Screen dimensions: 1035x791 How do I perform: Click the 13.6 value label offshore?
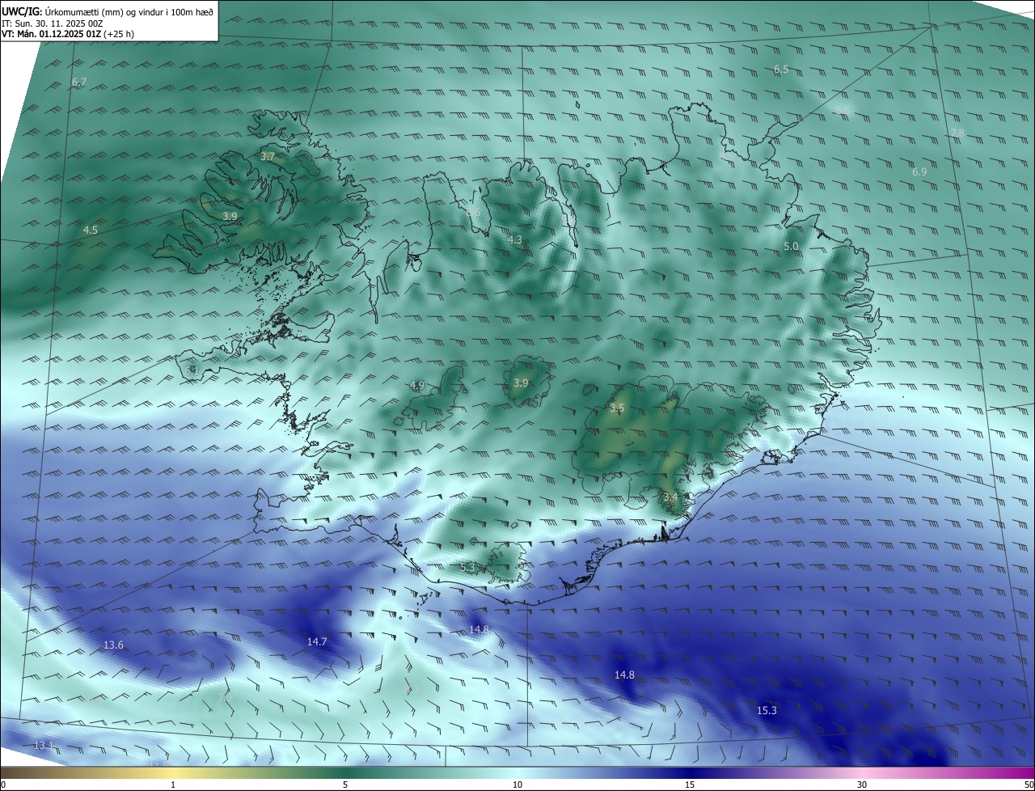(x=114, y=645)
